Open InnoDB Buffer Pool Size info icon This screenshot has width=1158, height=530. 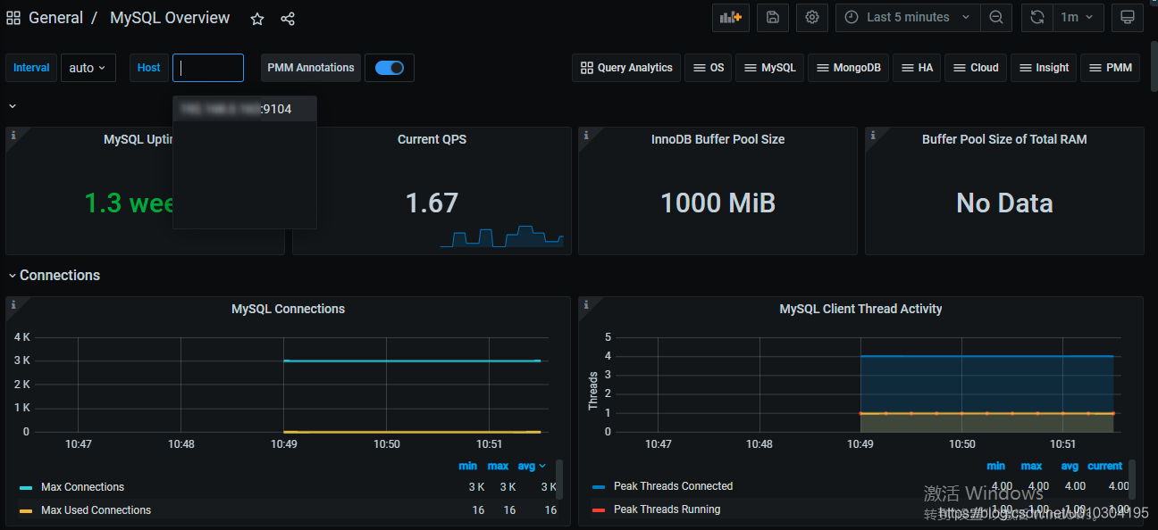[x=586, y=135]
